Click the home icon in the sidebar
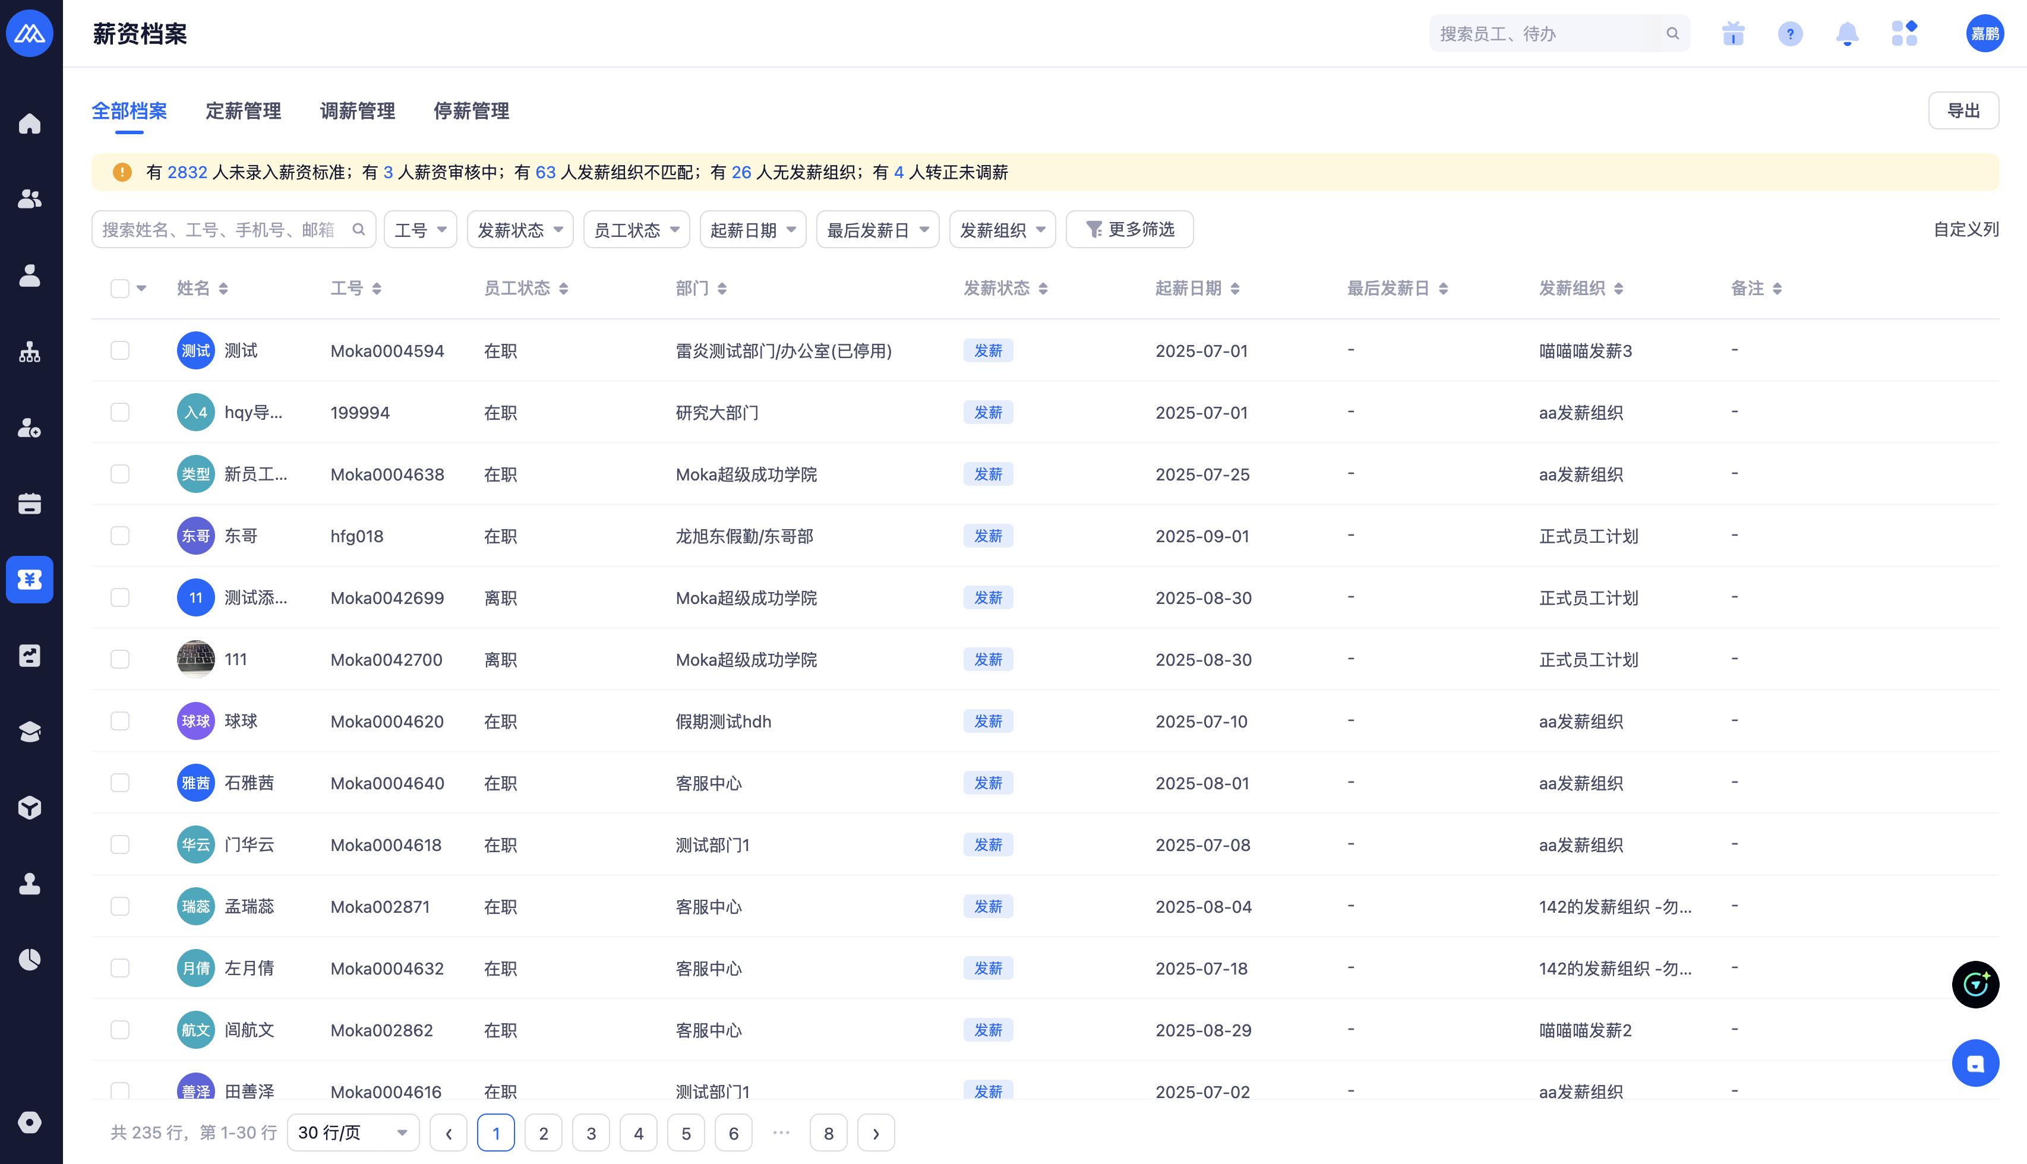Viewport: 2027px width, 1164px height. click(30, 124)
